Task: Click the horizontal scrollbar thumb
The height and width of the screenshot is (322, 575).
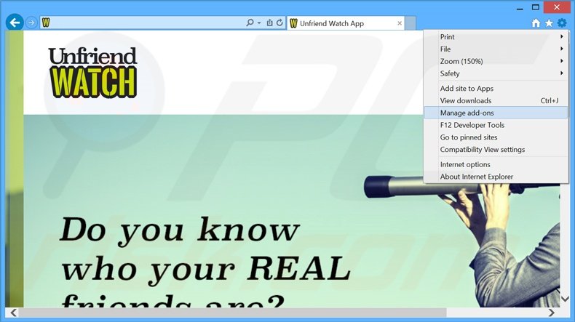Action: [232, 313]
